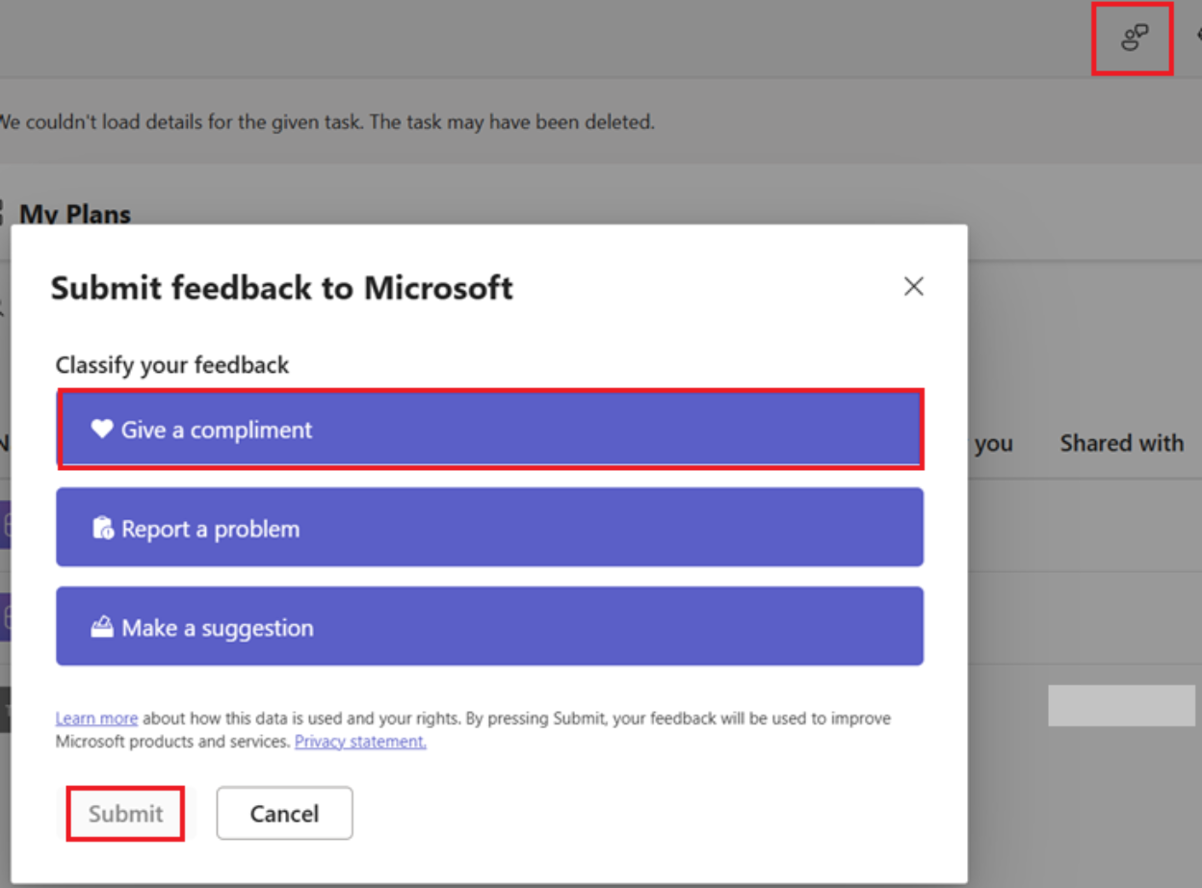Open the Learn more link
Image resolution: width=1202 pixels, height=888 pixels.
96,718
